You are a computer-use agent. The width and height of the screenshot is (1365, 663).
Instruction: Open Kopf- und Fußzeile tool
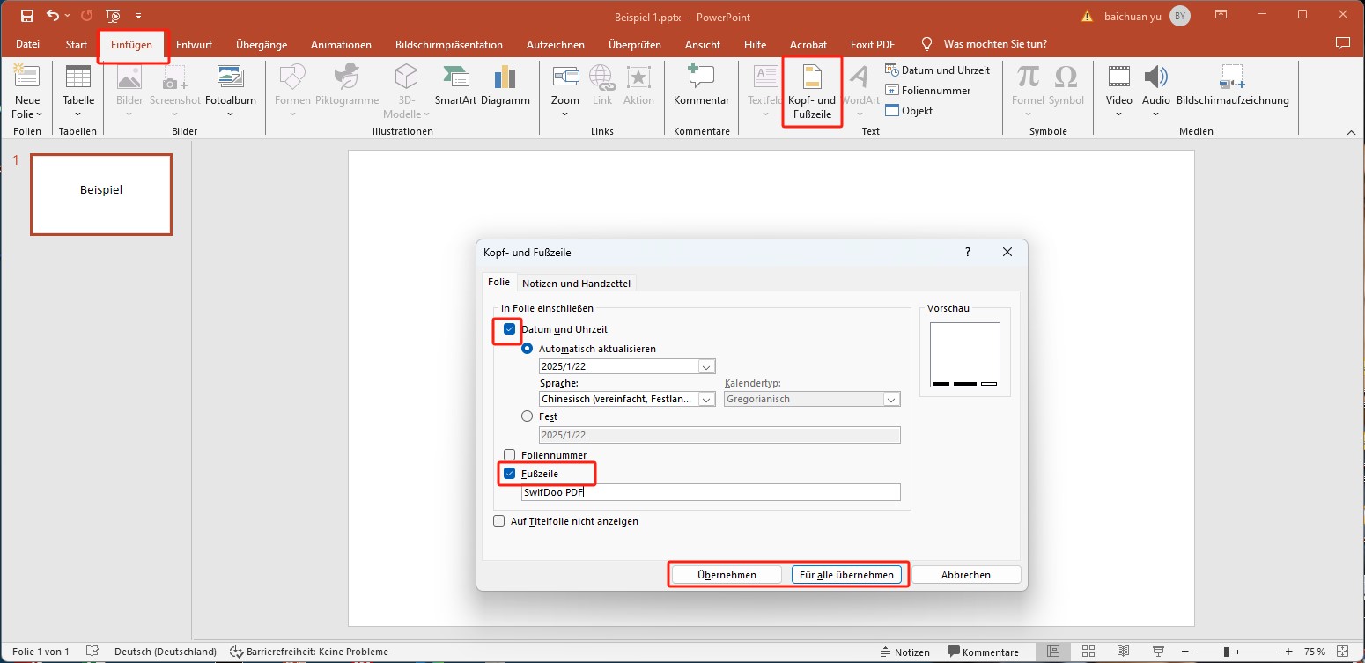tap(812, 92)
